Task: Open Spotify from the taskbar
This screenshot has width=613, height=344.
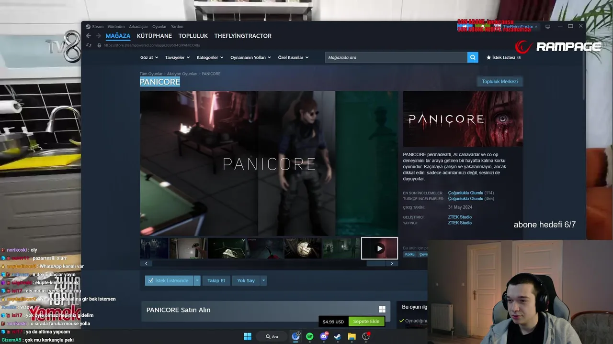Action: coord(310,336)
